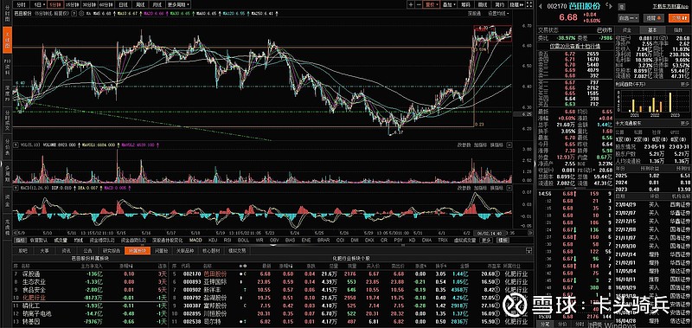
Task: Toggle K线图 sidebar view
Action: tap(7, 39)
